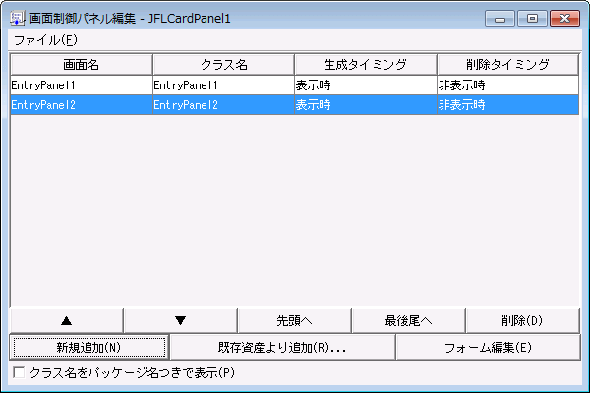The width and height of the screenshot is (590, 393).
Task: Move selected row up with ▲ button
Action: (67, 321)
